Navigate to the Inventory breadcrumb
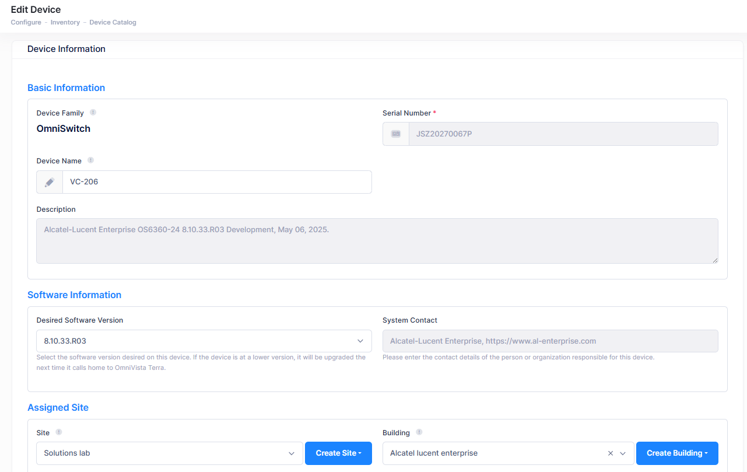747x472 pixels. point(65,23)
